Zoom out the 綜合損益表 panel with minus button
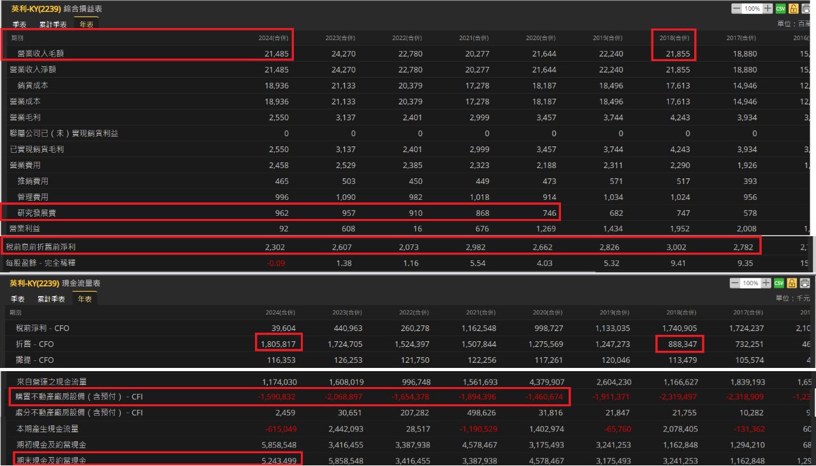This screenshot has width=816, height=466. tap(736, 9)
